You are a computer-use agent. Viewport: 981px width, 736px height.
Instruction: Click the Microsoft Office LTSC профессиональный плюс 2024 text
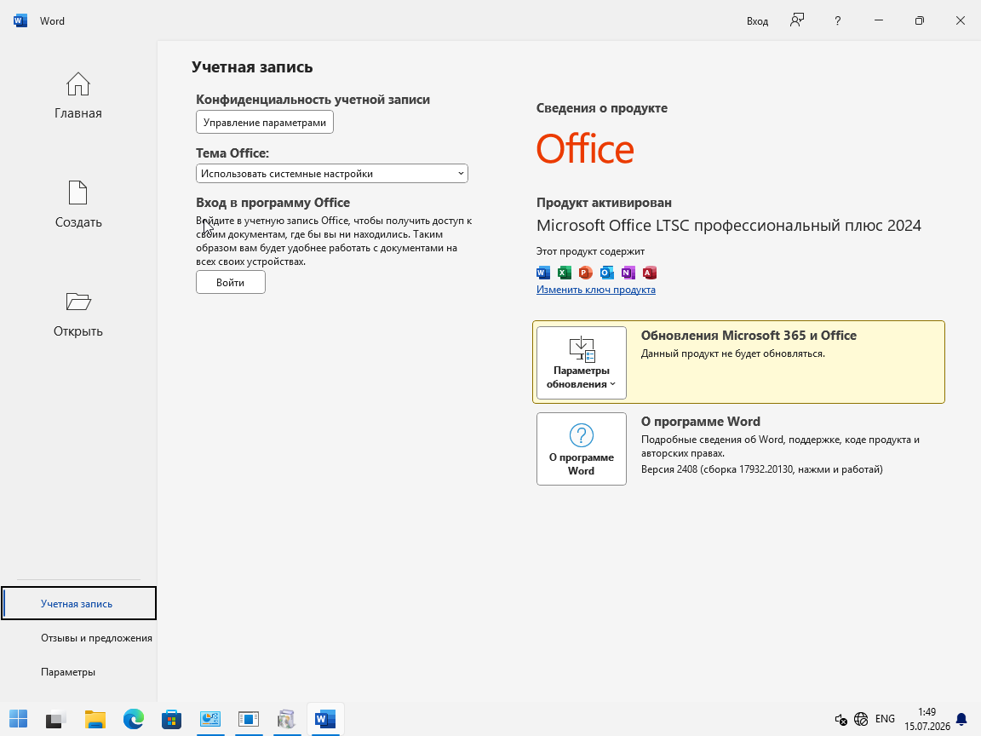[x=729, y=225]
